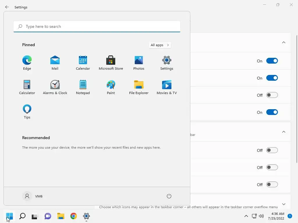298x223 pixels.
Task: Launch the Calculator pinned app
Action: point(27,87)
